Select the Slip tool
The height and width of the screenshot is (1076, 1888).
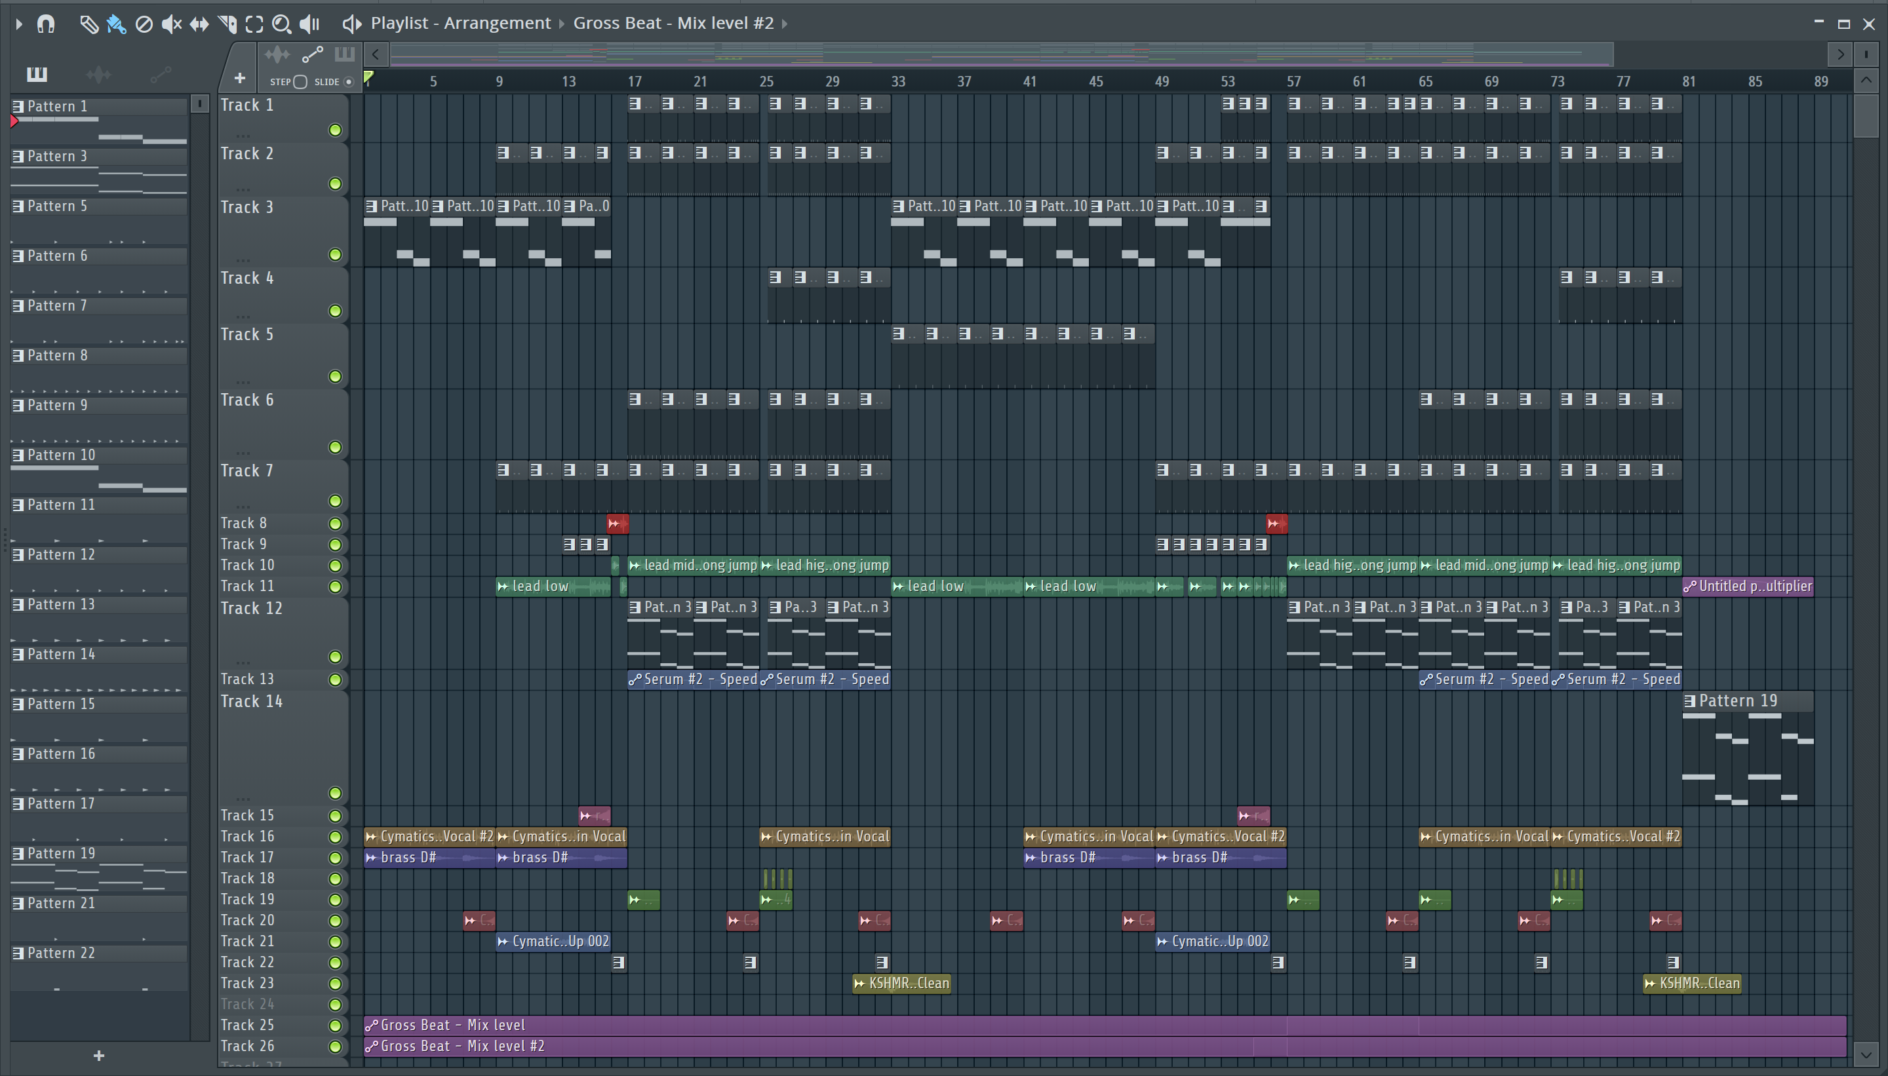tap(199, 24)
